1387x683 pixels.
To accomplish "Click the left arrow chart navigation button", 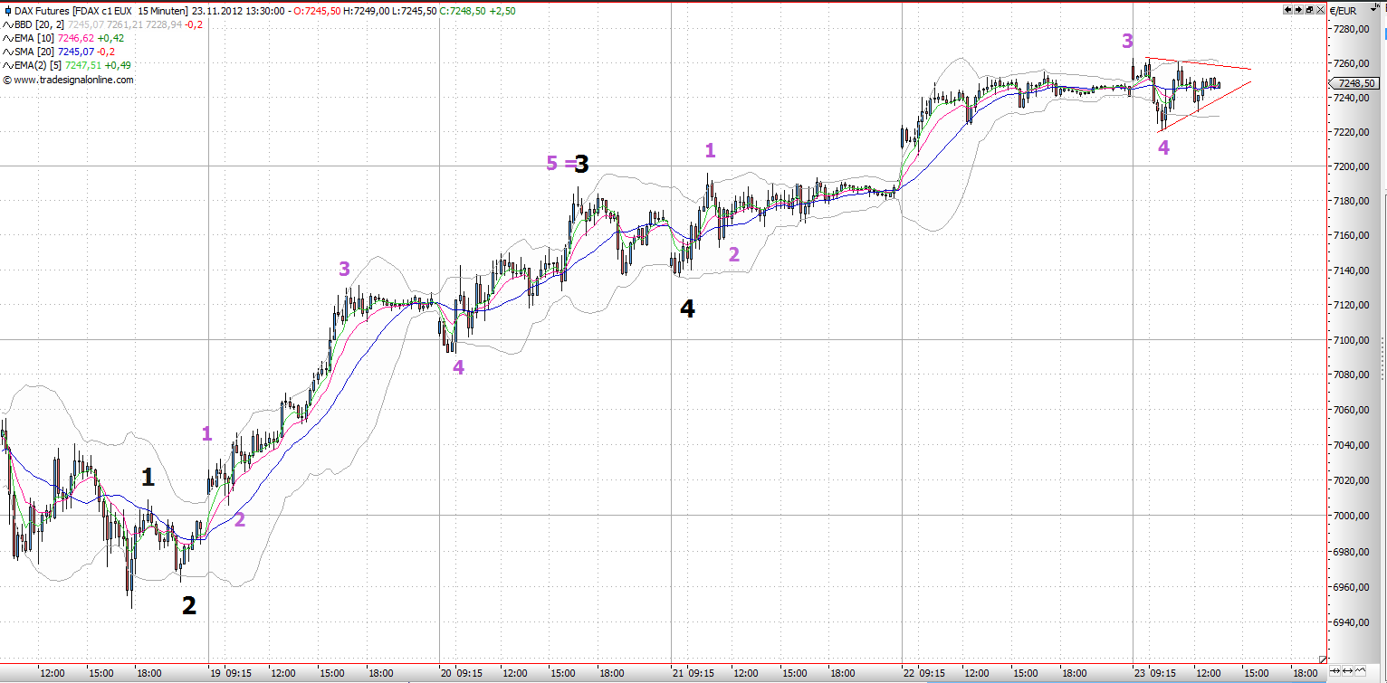I will pos(1288,9).
